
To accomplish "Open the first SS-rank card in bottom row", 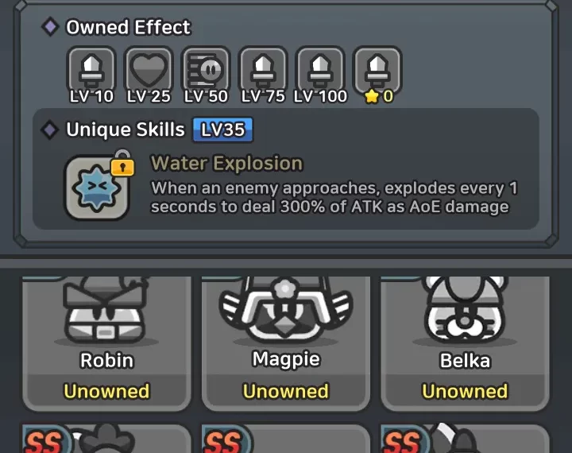I will [x=106, y=439].
